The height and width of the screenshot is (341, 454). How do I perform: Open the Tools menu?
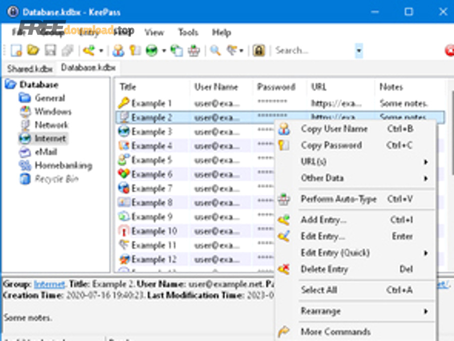click(x=188, y=32)
